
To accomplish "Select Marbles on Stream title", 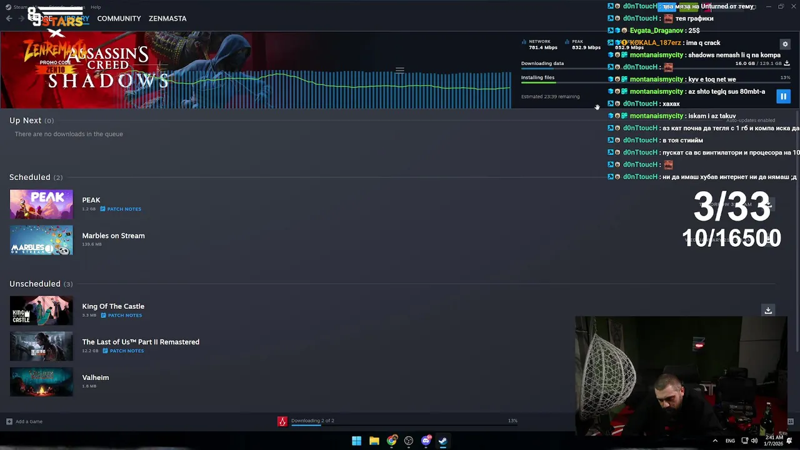I will pos(113,236).
